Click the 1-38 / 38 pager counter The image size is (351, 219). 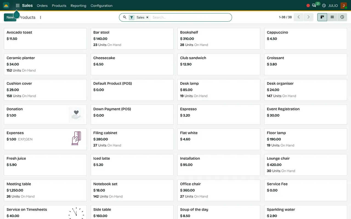pyautogui.click(x=285, y=17)
